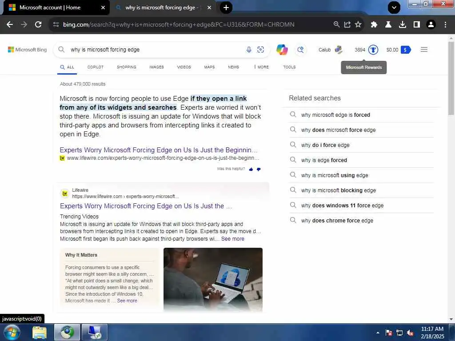Switch to the VIDEOS tab
Image resolution: width=455 pixels, height=341 pixels.
[x=184, y=67]
